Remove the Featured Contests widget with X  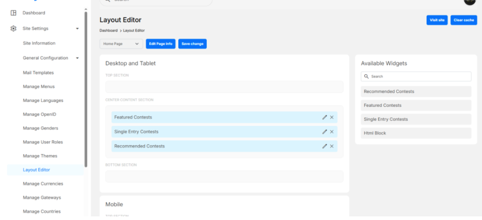coord(332,117)
